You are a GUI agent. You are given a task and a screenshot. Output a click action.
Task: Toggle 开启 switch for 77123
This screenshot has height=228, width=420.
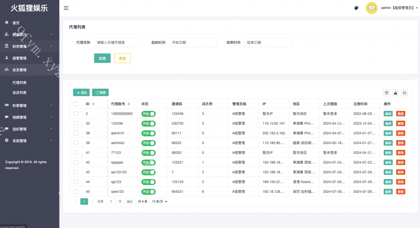pos(148,153)
